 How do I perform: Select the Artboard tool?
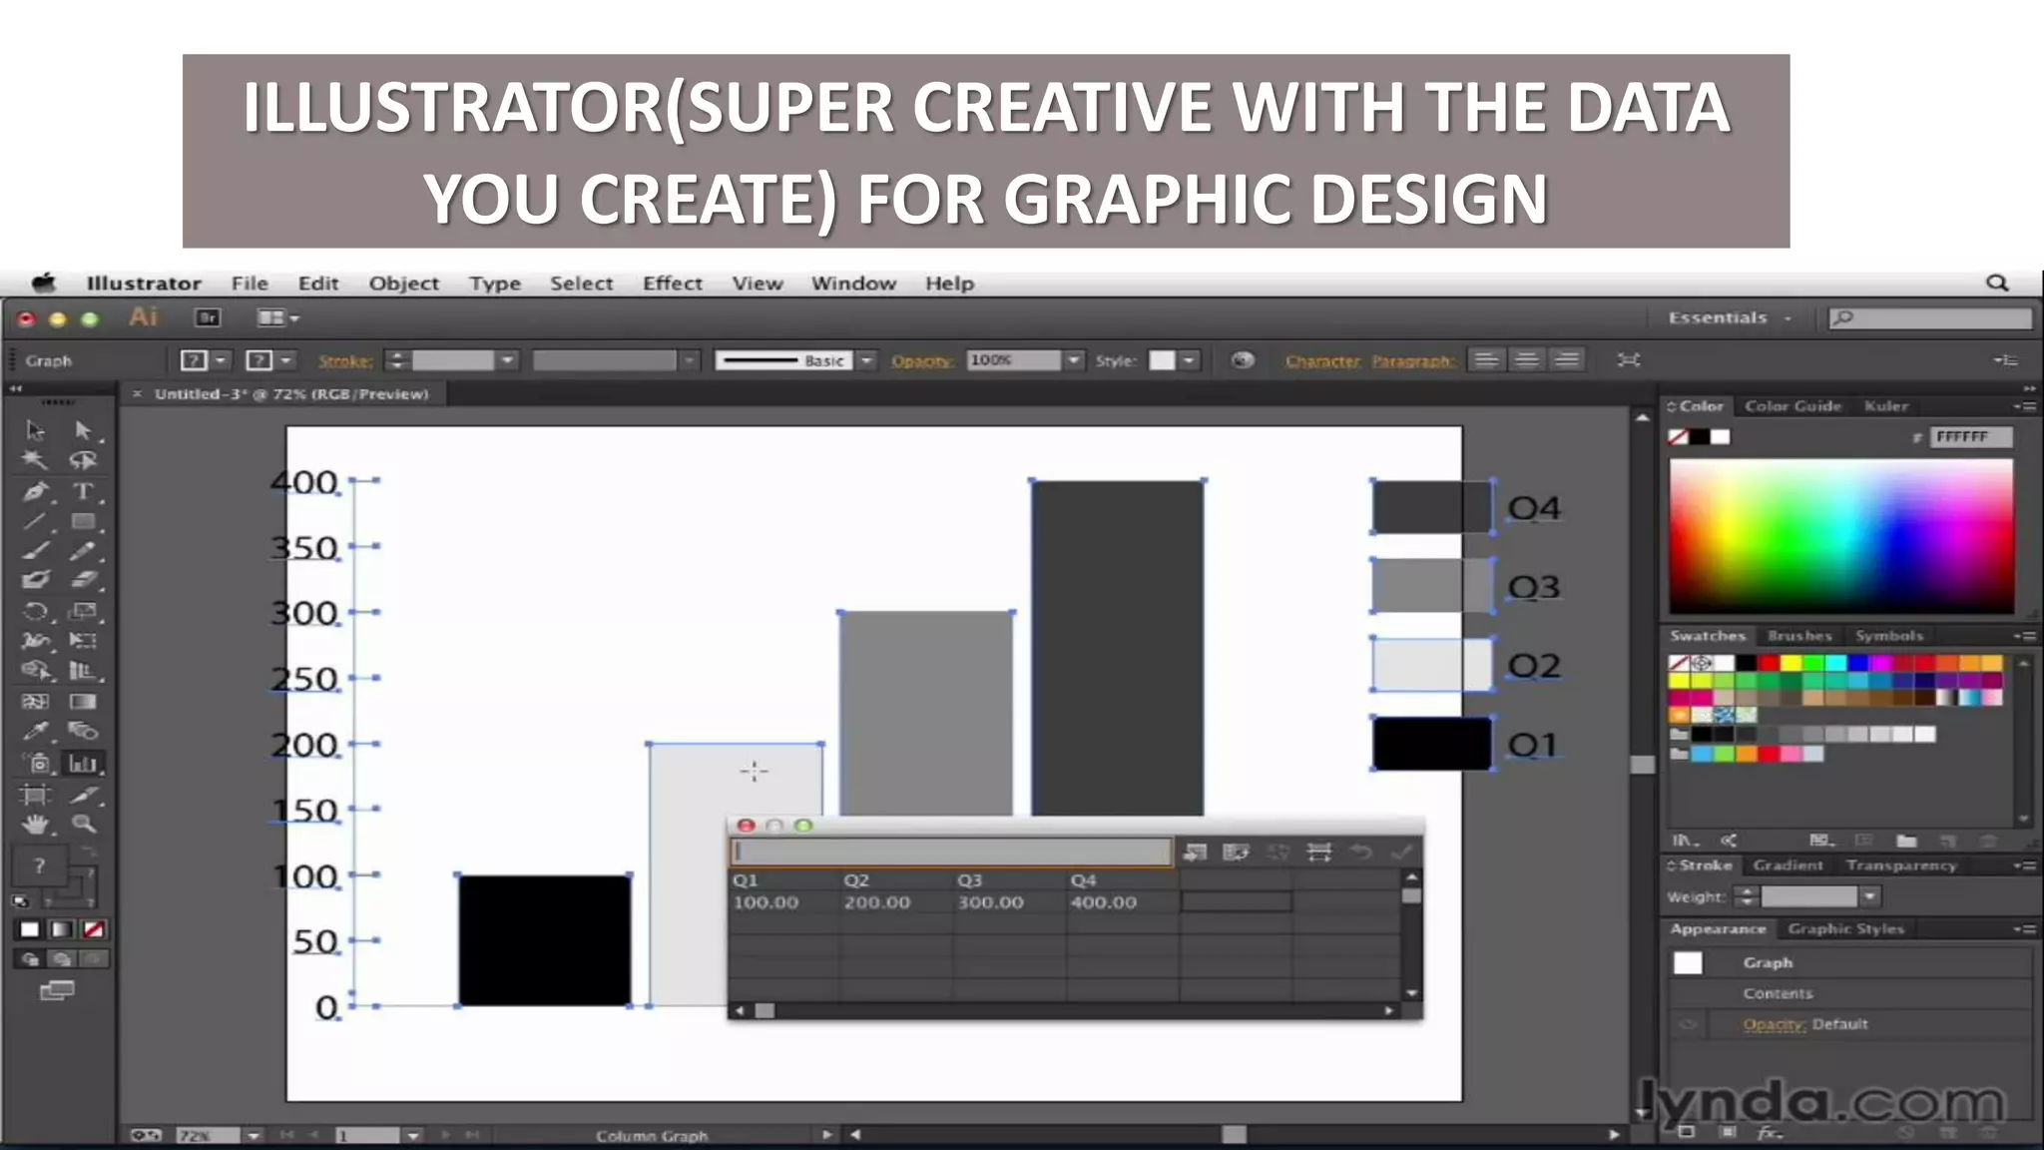click(36, 795)
